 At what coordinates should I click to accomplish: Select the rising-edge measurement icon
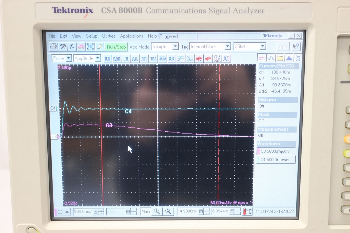[181, 59]
